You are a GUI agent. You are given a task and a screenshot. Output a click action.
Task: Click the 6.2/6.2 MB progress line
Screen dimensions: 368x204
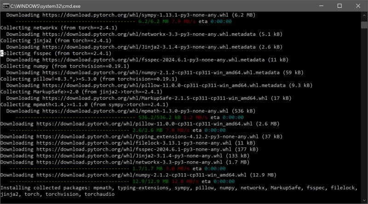(124, 21)
